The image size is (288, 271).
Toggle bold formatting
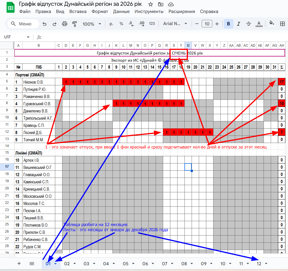pos(228,24)
